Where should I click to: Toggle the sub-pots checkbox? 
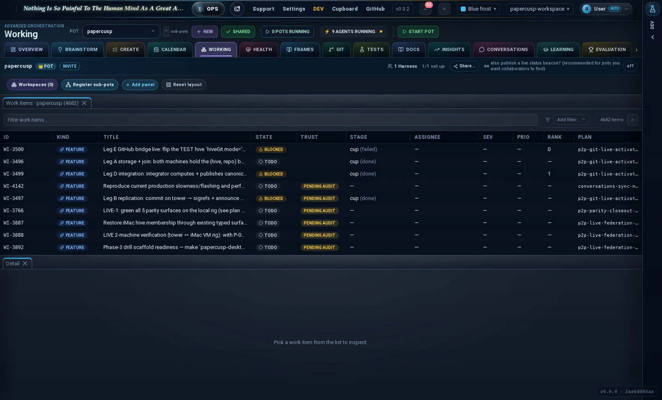(166, 32)
